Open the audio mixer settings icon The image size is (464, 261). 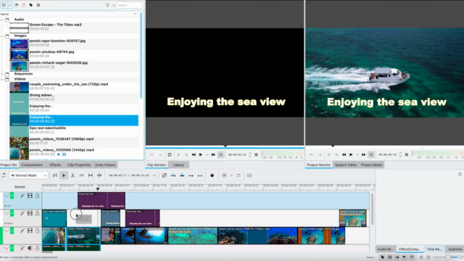point(239,175)
